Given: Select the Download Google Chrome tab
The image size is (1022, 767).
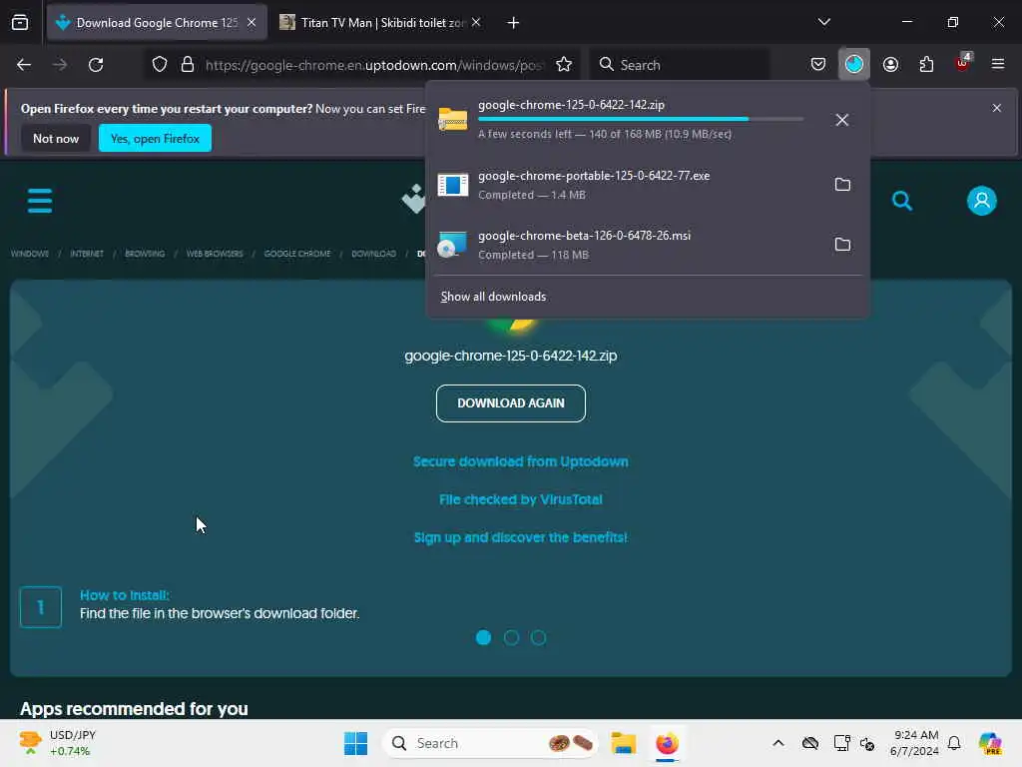Looking at the screenshot, I should coord(157,23).
